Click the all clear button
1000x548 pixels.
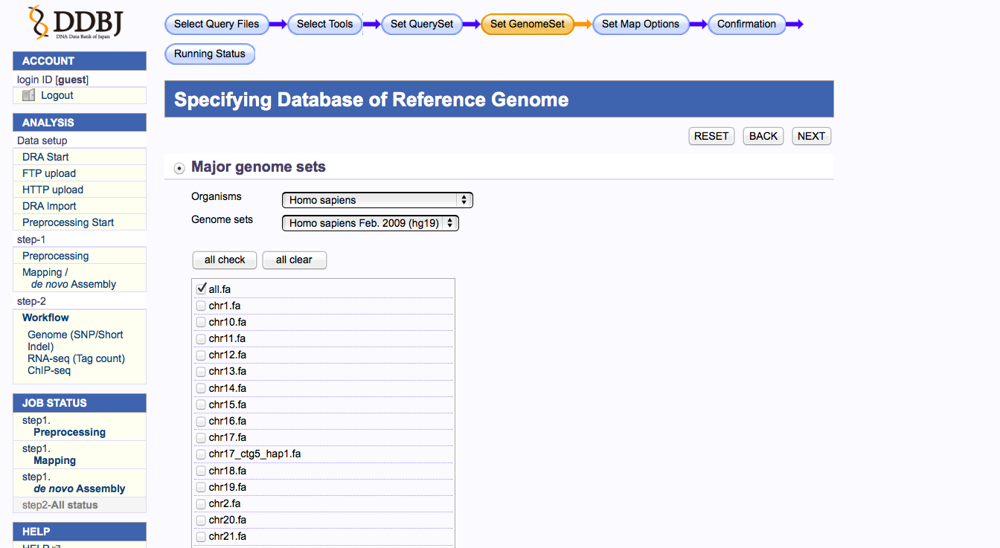click(x=294, y=260)
